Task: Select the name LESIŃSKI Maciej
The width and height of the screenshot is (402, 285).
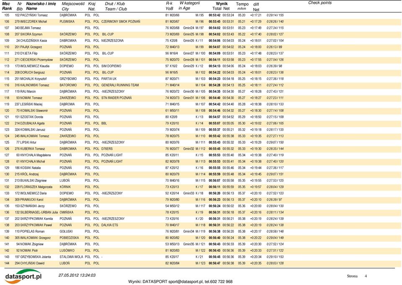Action: pos(31,104)
